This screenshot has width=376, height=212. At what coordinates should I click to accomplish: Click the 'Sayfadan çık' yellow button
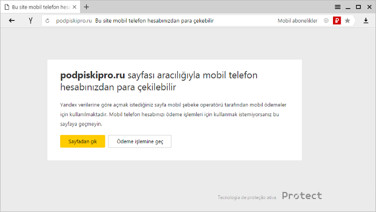coord(83,142)
